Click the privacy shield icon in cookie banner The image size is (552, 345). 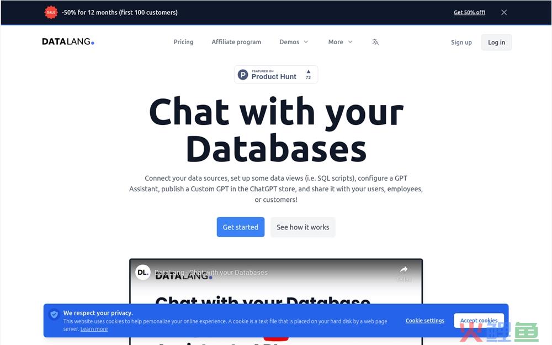[54, 314]
